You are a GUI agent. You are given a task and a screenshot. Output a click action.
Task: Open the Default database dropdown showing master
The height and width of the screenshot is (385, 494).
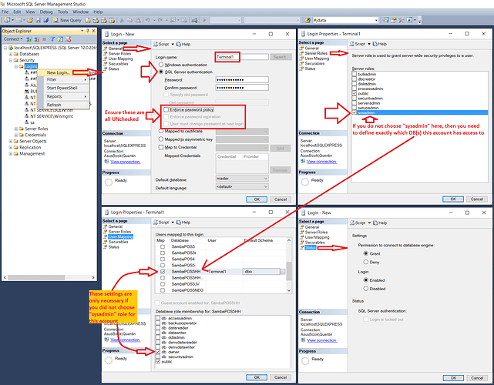pyautogui.click(x=242, y=179)
